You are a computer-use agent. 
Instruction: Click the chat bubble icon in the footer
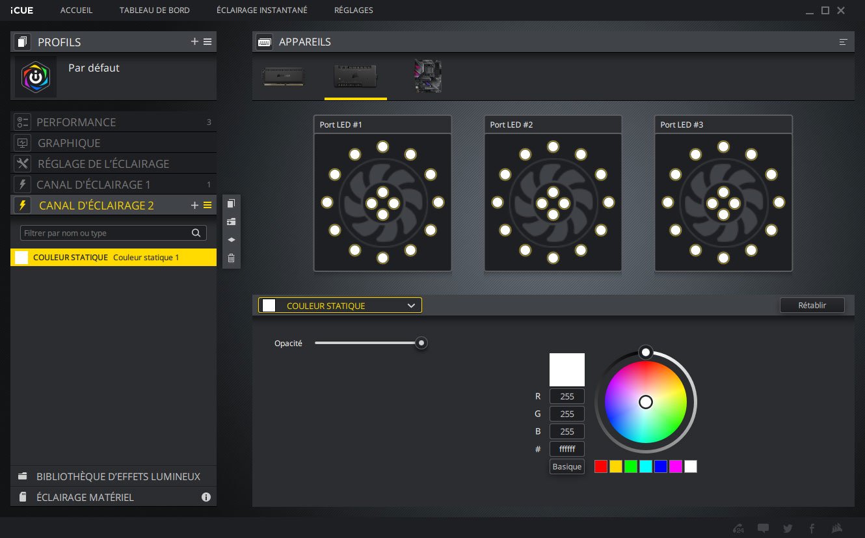pyautogui.click(x=764, y=528)
